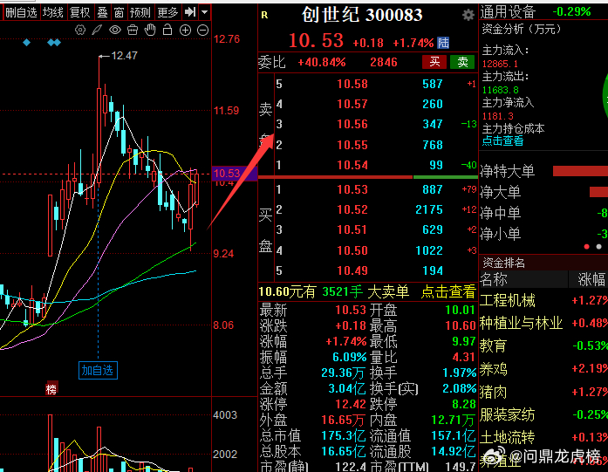Open the 教育 sector row

(x=543, y=345)
